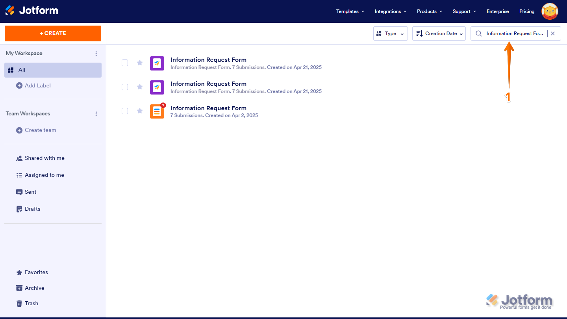Viewport: 567px width, 319px height.
Task: Open the Drafts section in the sidebar
Action: (32, 209)
